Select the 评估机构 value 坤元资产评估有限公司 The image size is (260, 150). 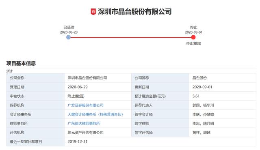[x=86, y=133]
